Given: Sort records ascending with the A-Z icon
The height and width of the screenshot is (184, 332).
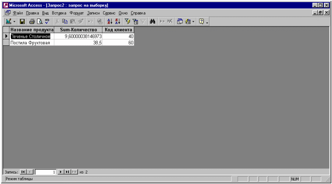Looking at the screenshot, I should 109,21.
